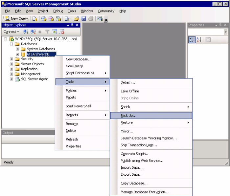
Task: Open Object Explorer window position dropdown arrow
Action: tap(68, 25)
